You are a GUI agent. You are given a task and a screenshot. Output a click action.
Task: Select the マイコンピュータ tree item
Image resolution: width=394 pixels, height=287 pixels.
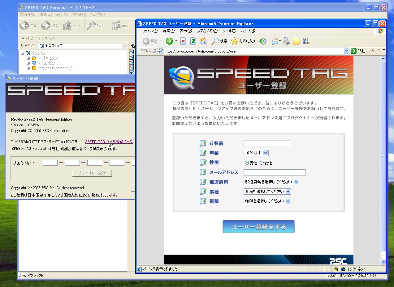pyautogui.click(x=49, y=63)
